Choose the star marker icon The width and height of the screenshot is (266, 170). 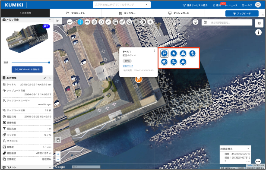tap(174, 54)
